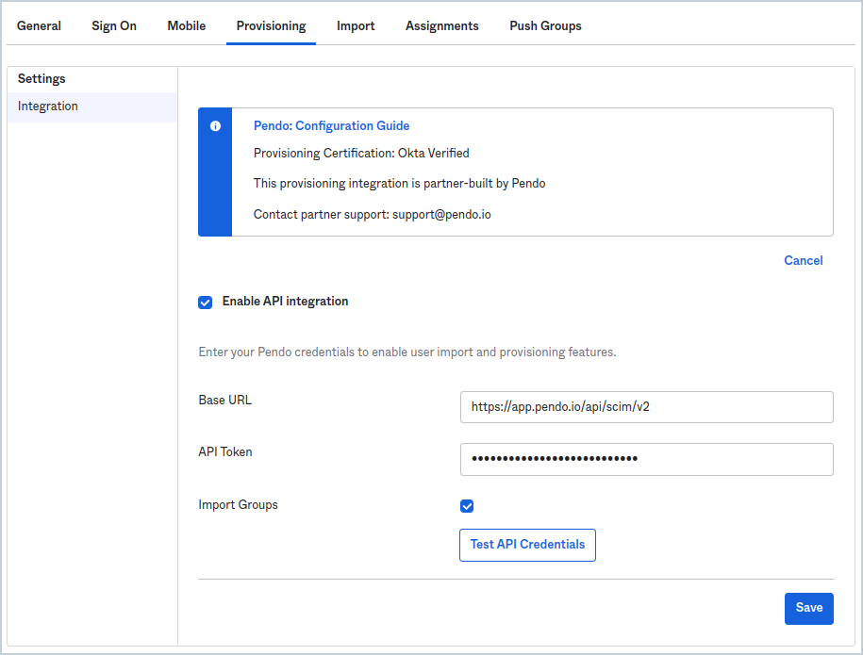The height and width of the screenshot is (655, 863).
Task: Switch to the Sign On tab
Action: tap(114, 25)
